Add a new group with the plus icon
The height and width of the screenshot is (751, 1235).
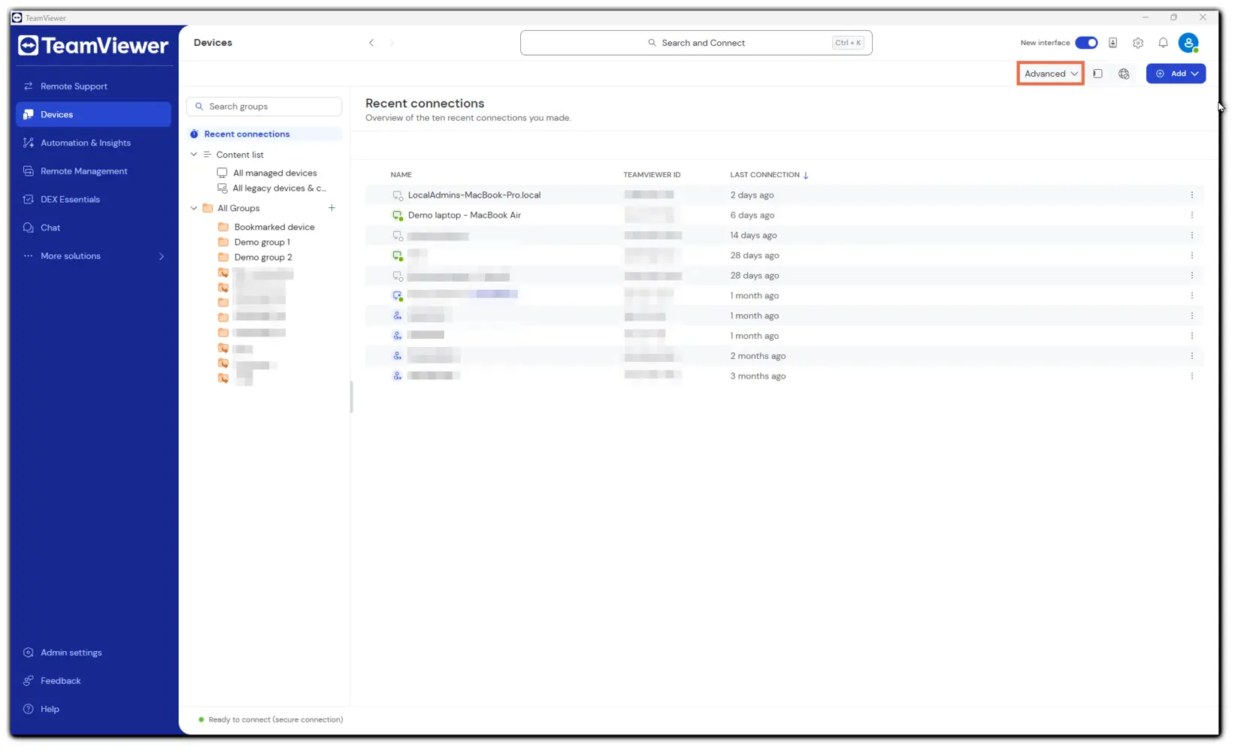click(331, 208)
